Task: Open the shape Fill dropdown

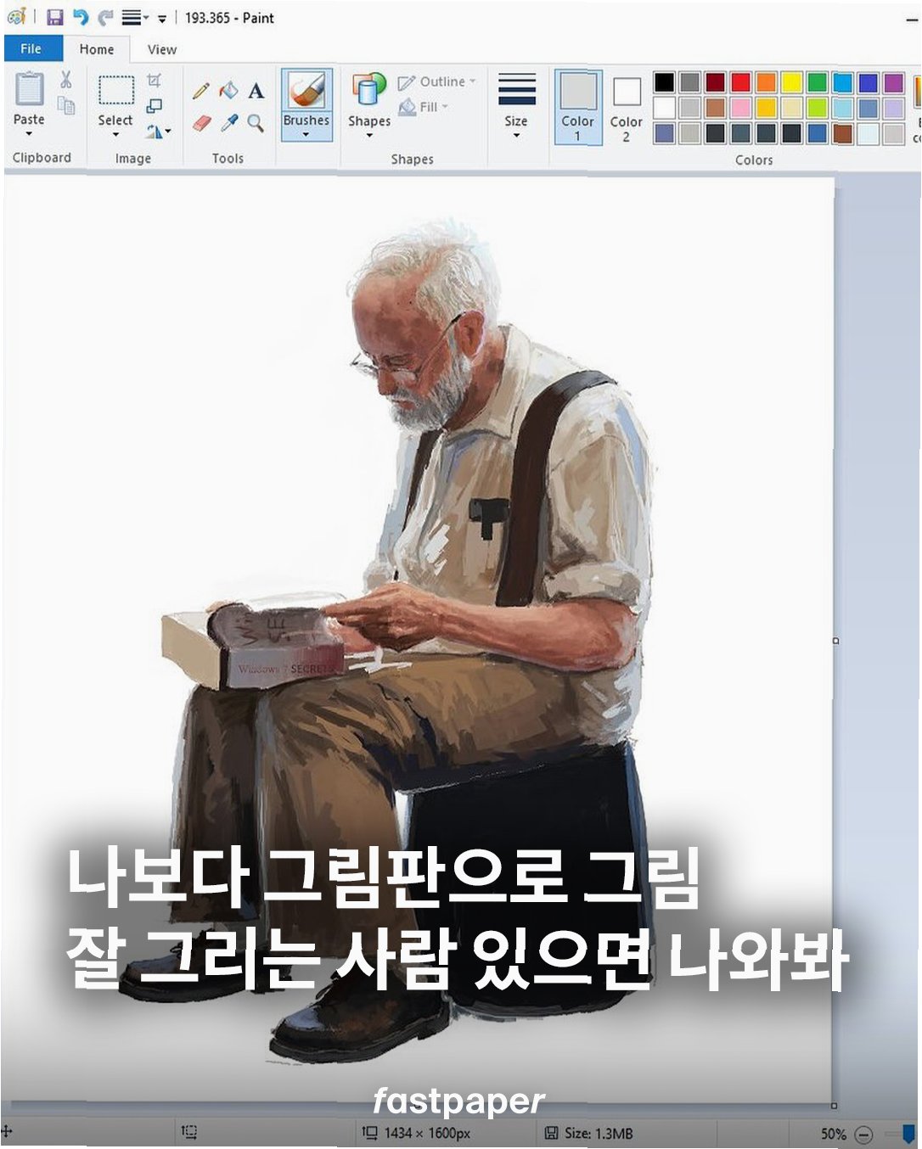Action: (423, 107)
